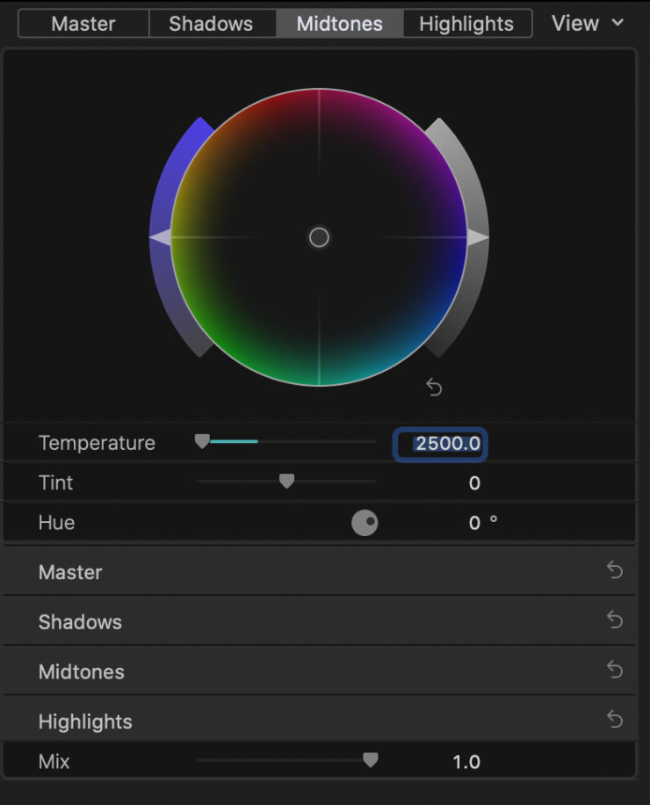Screen dimensions: 650x805
Task: Click the Midtones row reset arrow
Action: point(615,671)
